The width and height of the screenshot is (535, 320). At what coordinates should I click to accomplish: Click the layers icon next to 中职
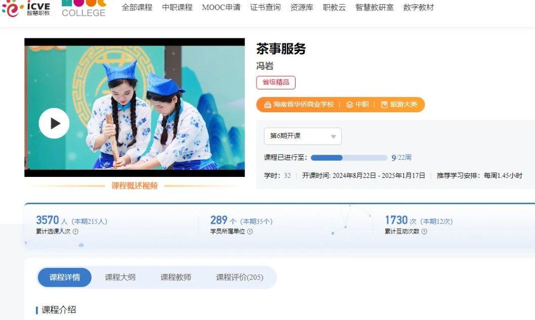click(349, 105)
